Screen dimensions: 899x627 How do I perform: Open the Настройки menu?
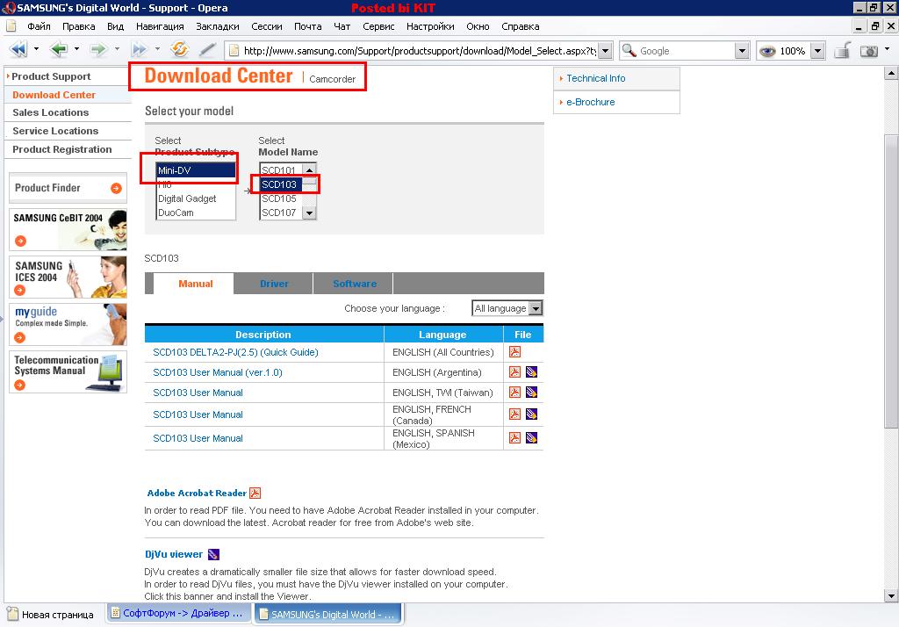pos(430,26)
